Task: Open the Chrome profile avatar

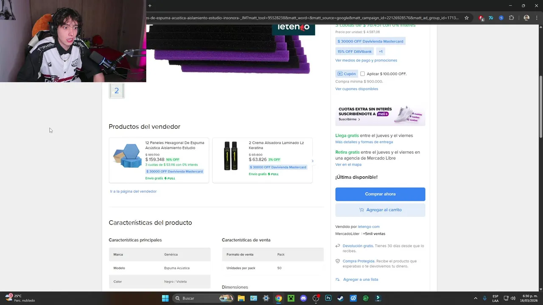Action: (526, 18)
